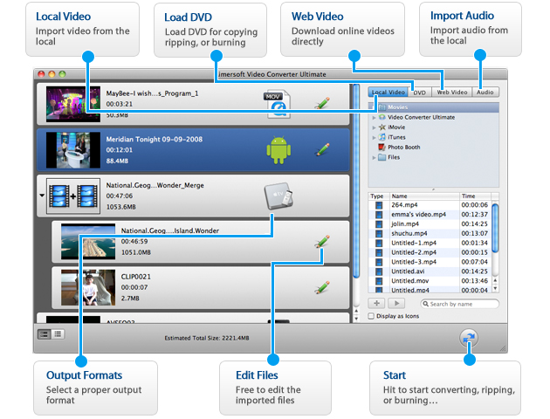Click the file type icon for jolin.mp4

(379, 223)
